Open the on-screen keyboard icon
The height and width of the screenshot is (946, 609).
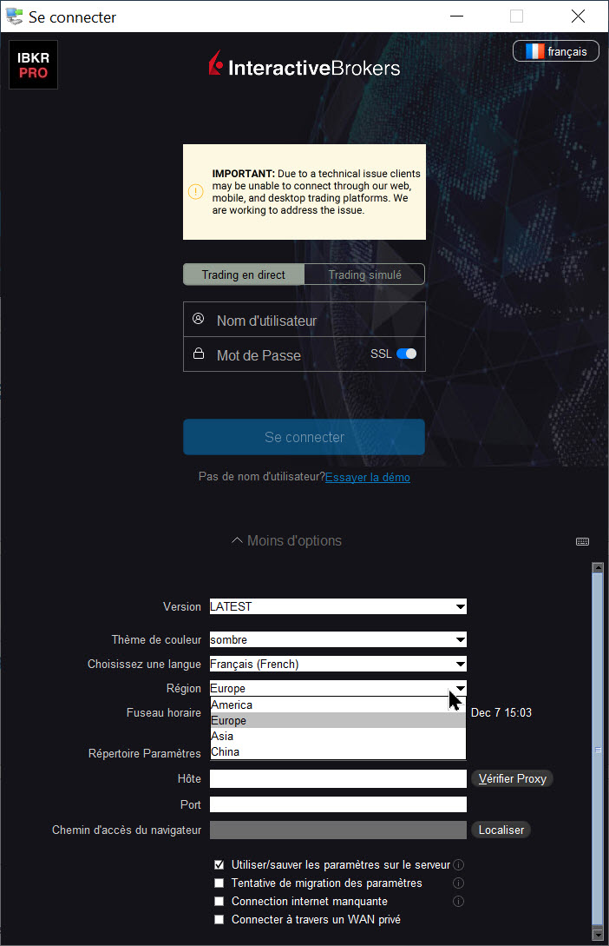coord(582,541)
